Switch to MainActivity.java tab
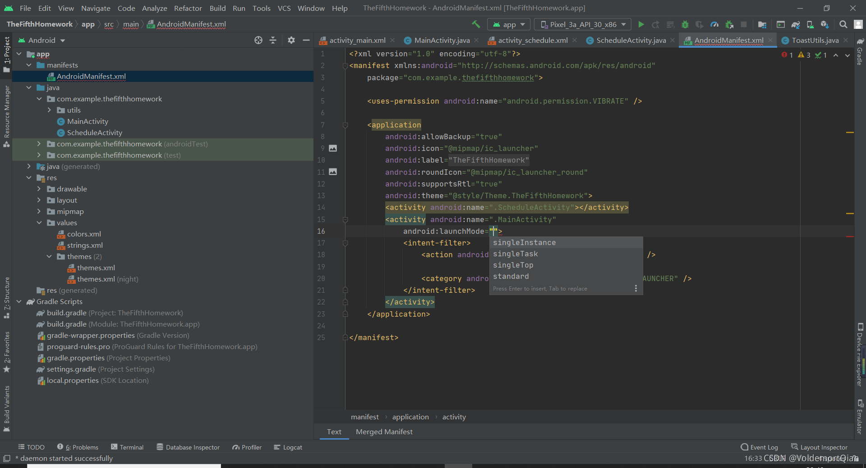Screen dimensions: 866x468 click(x=442, y=40)
